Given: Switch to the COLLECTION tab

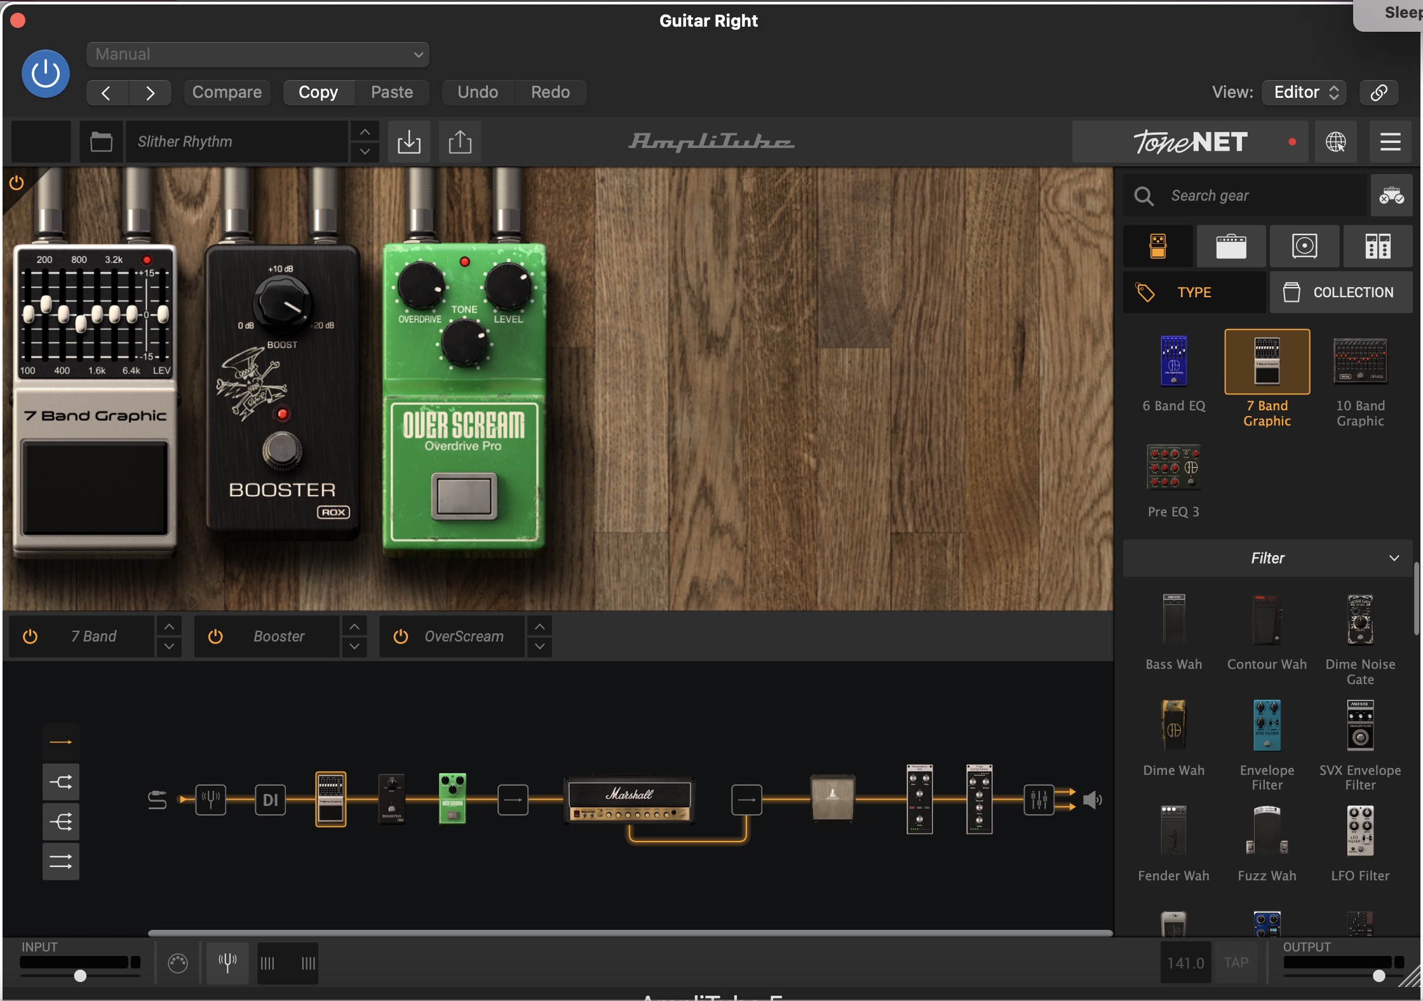Looking at the screenshot, I should 1341,292.
